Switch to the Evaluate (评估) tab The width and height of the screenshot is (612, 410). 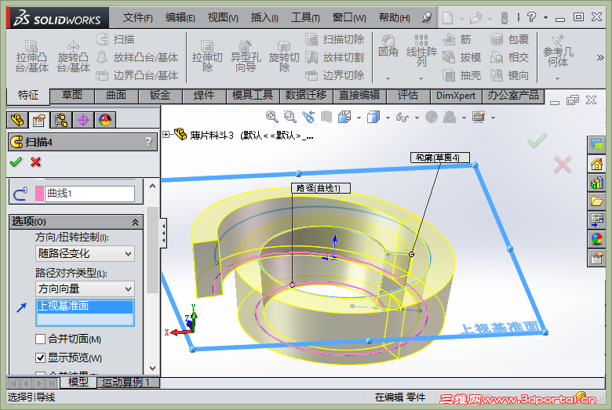point(408,95)
